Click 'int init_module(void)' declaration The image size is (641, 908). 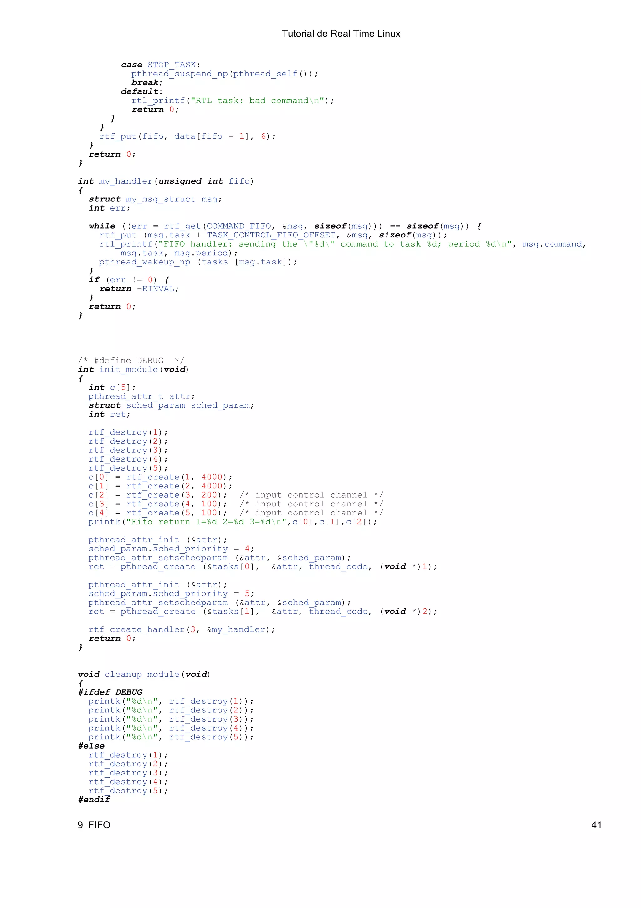[x=134, y=369]
